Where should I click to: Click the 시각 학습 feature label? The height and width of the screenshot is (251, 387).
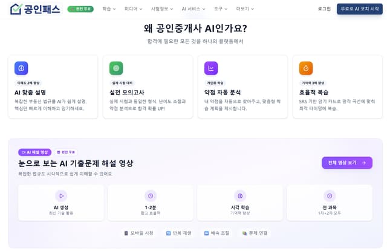(240, 207)
